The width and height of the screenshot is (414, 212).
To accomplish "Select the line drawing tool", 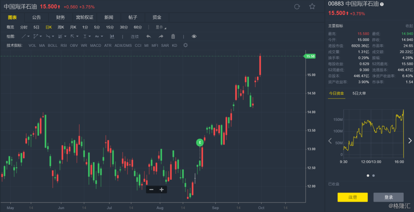I will coord(24,36).
